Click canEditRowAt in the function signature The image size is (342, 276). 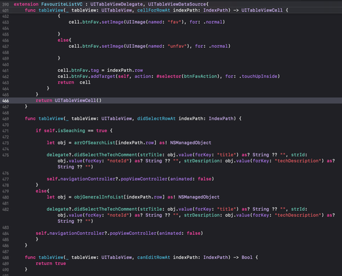click(154, 258)
